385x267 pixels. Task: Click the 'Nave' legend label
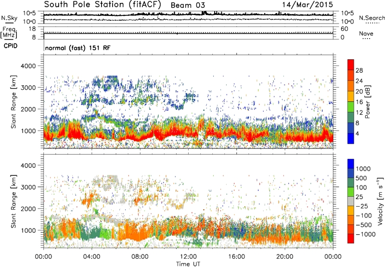(x=366, y=34)
